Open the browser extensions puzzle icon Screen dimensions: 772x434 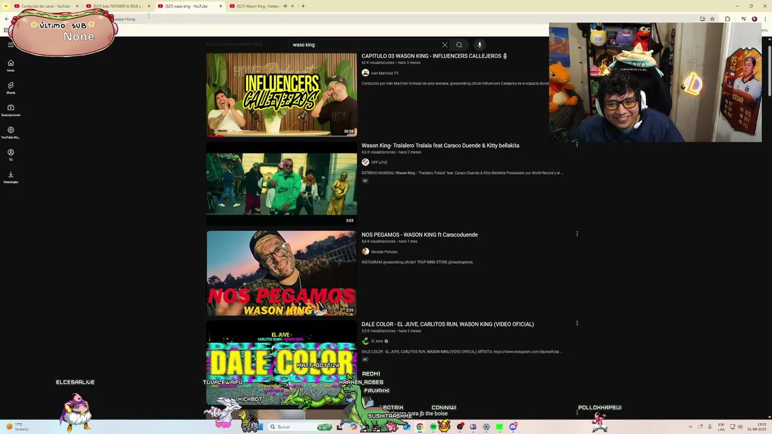pyautogui.click(x=727, y=19)
